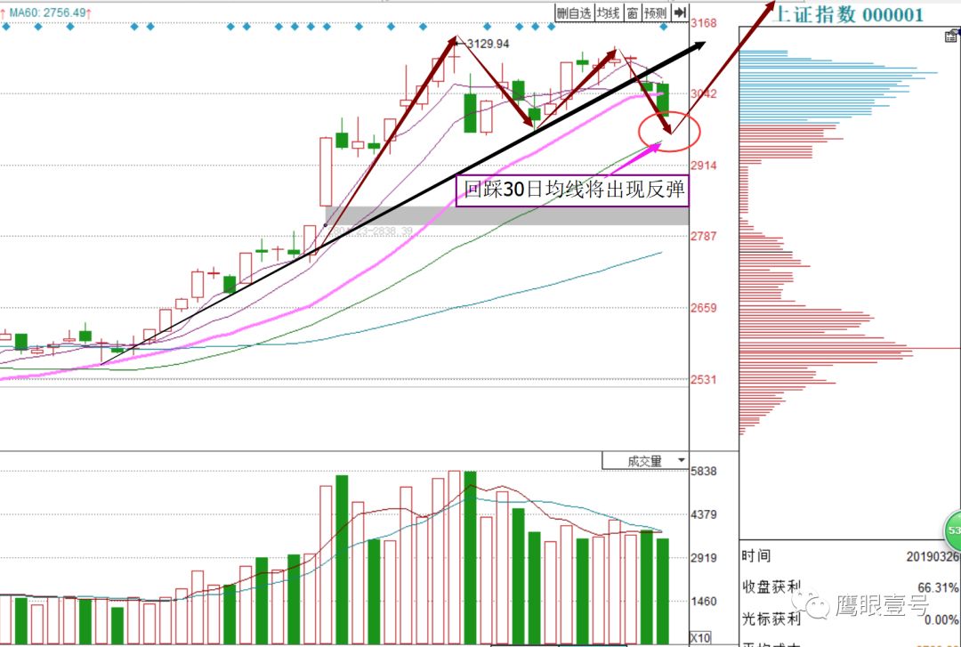Click the 收盘获利 label
This screenshot has height=647, width=961.
pyautogui.click(x=771, y=586)
